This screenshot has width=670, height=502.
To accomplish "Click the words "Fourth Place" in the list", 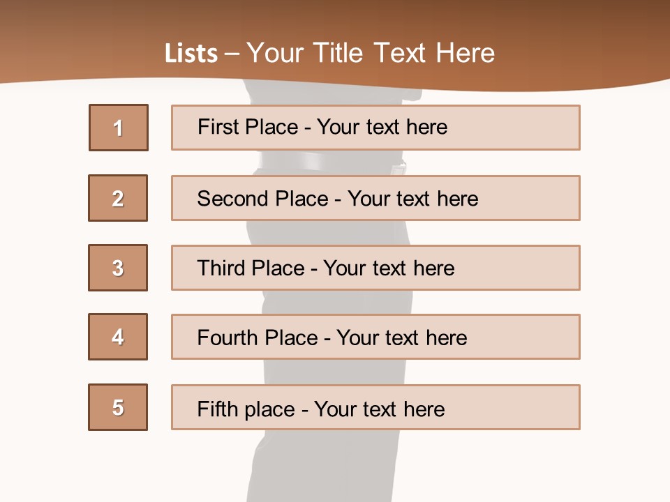I will [x=257, y=338].
